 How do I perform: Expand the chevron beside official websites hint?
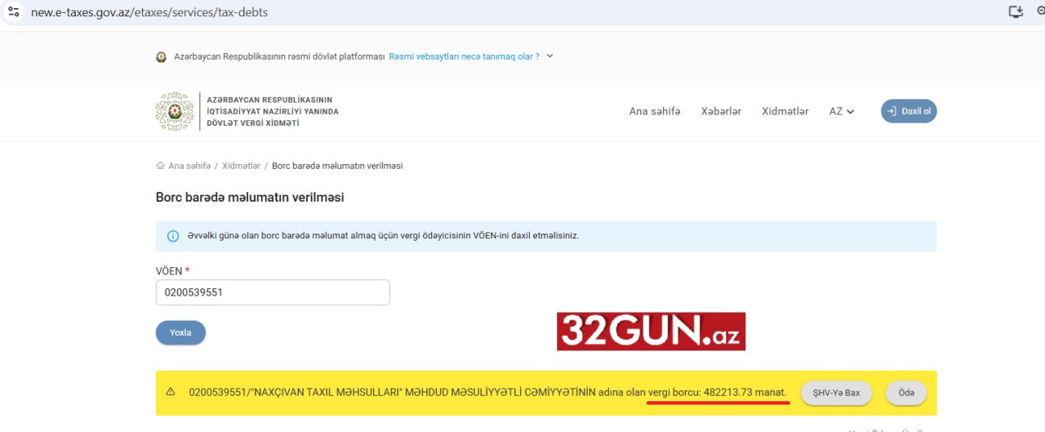(549, 56)
